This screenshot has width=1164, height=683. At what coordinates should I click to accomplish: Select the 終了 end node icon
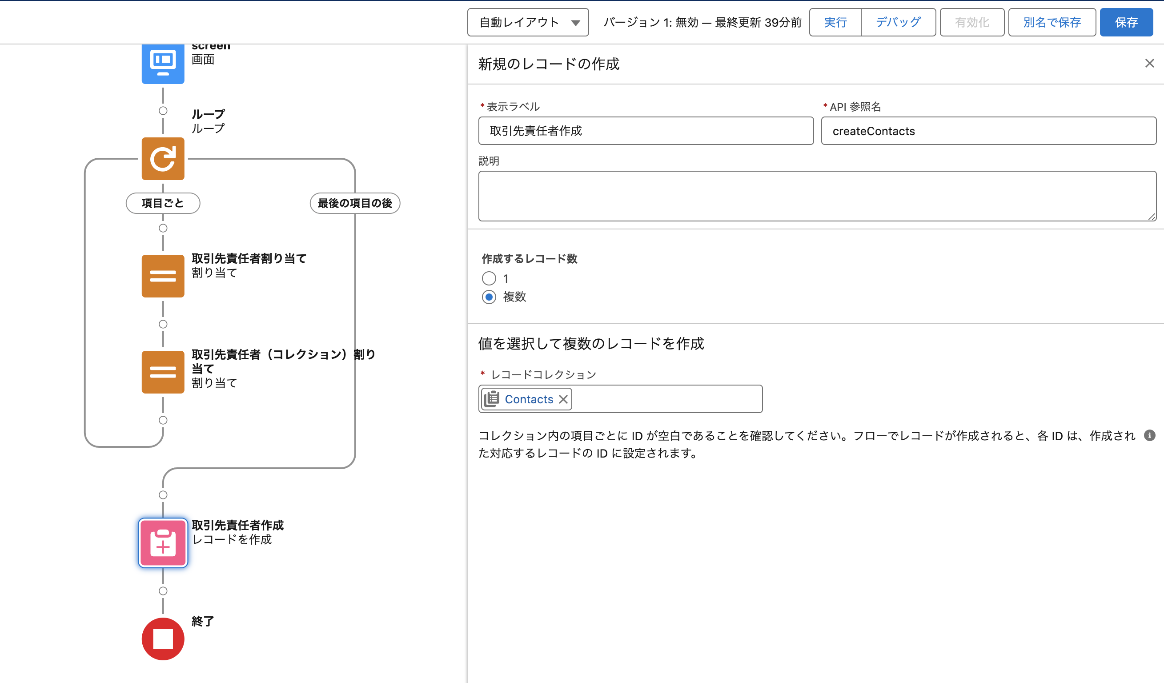(163, 639)
